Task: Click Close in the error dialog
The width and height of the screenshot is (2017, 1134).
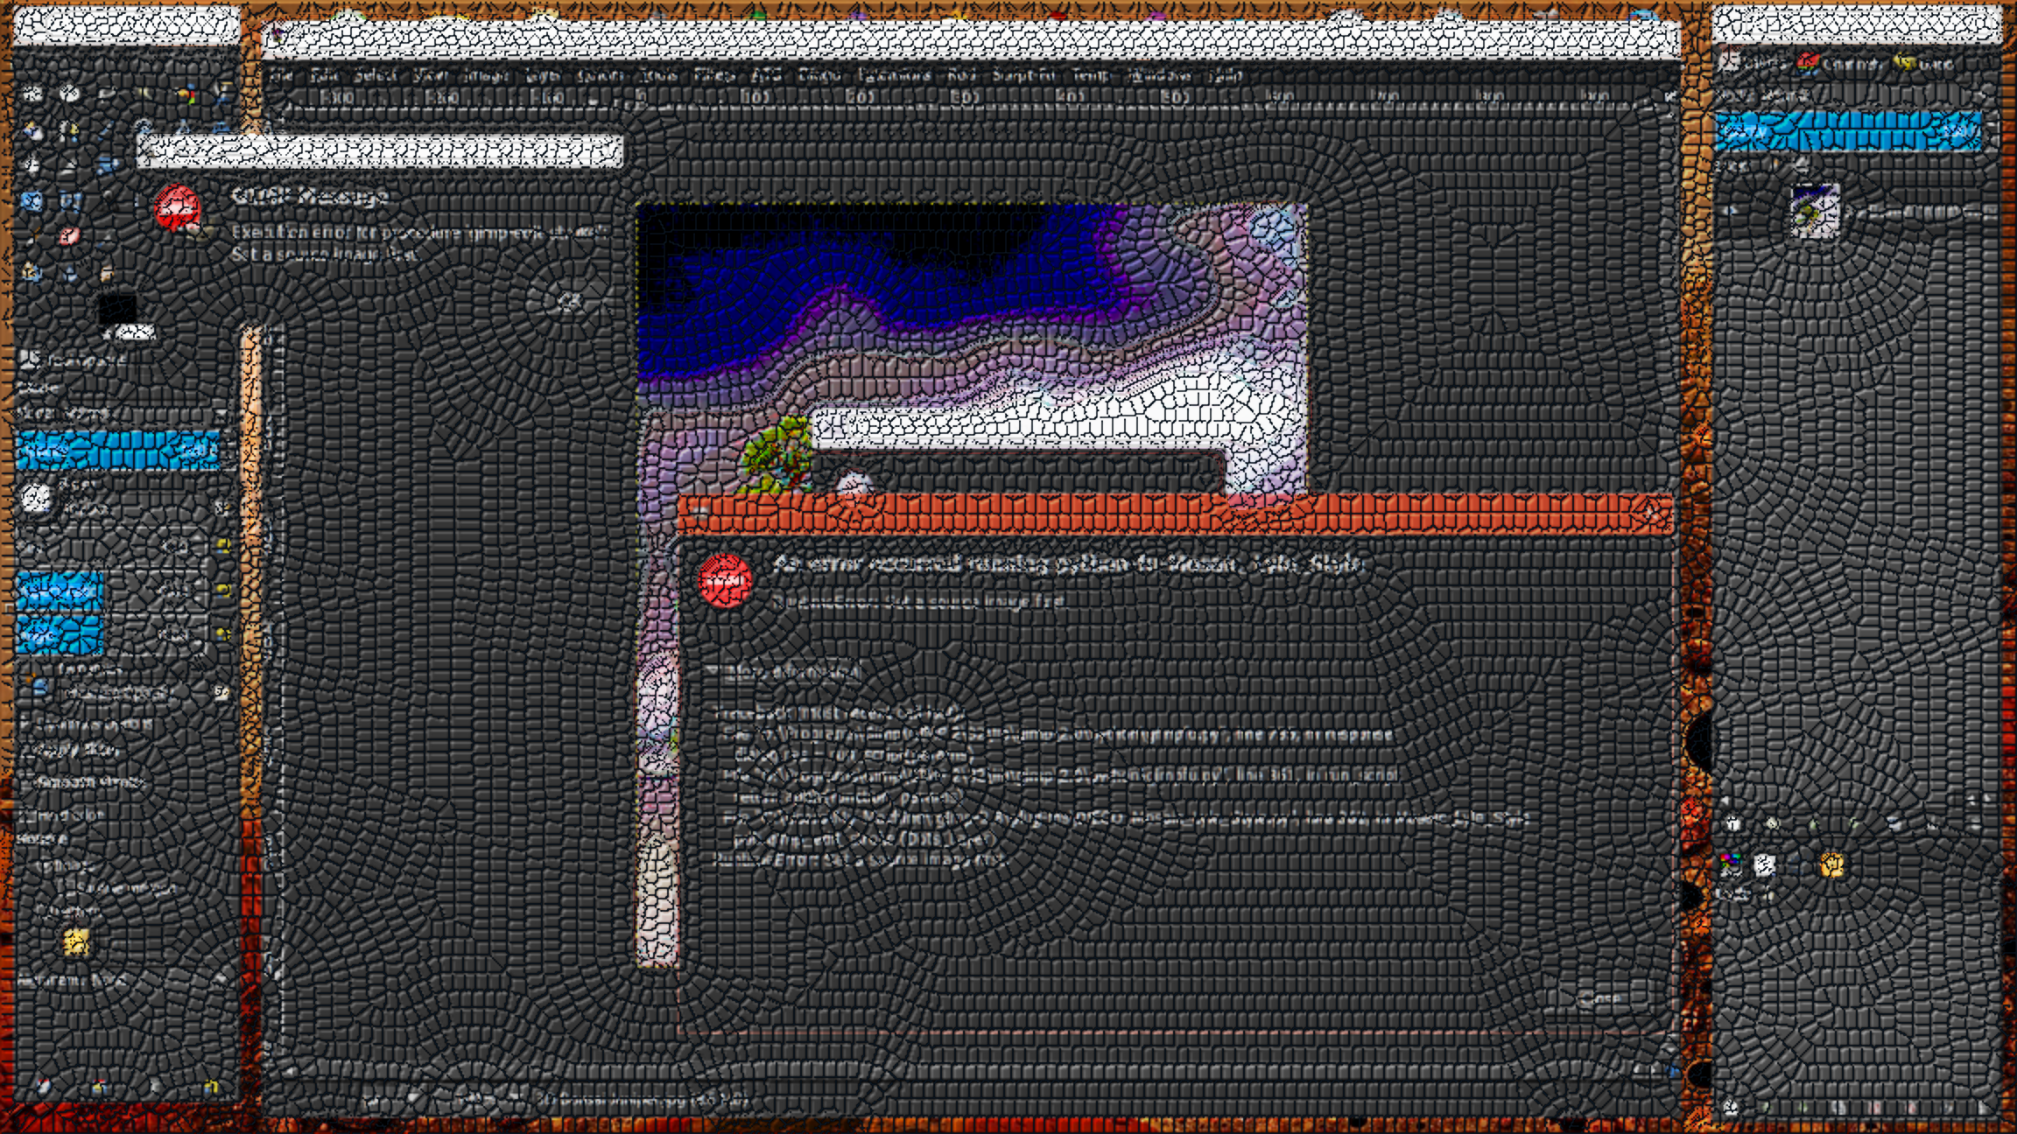Action: (1602, 997)
